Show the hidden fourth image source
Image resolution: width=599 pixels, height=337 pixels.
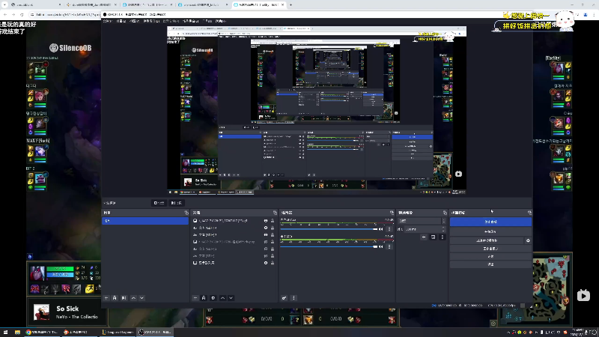tap(266, 242)
